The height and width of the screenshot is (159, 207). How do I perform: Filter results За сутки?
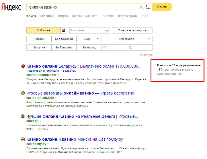[x=39, y=48]
